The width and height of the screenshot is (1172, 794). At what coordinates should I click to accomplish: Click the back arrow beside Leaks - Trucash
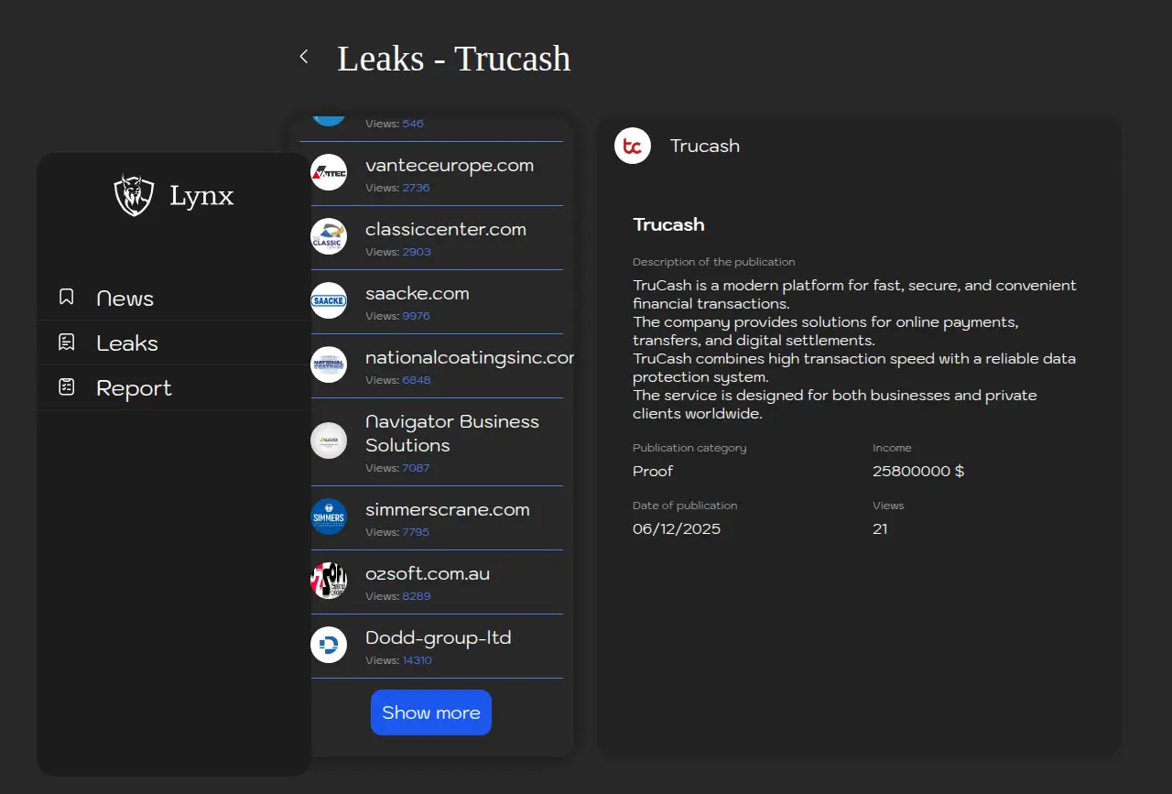[304, 57]
